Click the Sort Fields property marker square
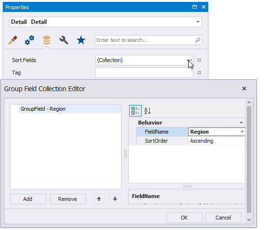The width and height of the screenshot is (264, 230). click(x=199, y=60)
